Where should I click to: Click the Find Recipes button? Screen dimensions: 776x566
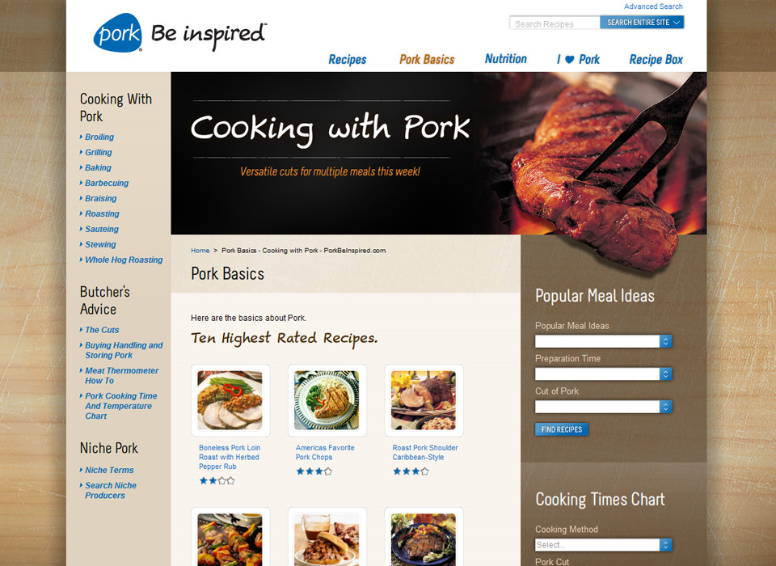click(x=562, y=429)
